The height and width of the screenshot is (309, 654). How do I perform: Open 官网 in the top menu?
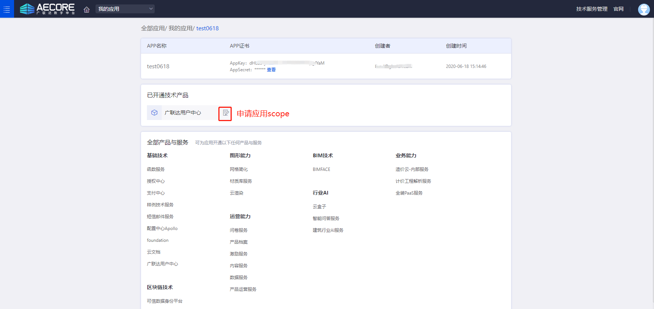pyautogui.click(x=618, y=9)
